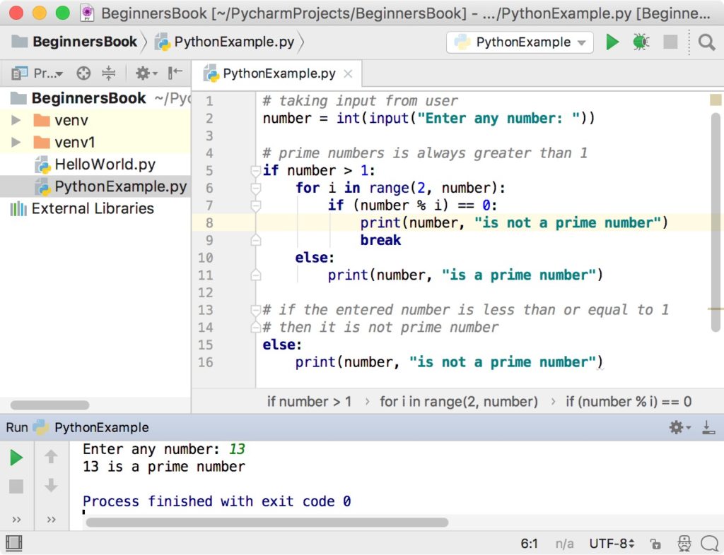Image resolution: width=724 pixels, height=555 pixels.
Task: Click the n/a line separator indicator
Action: [x=564, y=544]
